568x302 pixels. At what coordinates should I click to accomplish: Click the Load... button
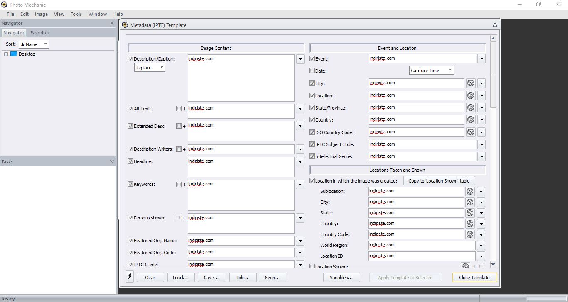pyautogui.click(x=180, y=278)
